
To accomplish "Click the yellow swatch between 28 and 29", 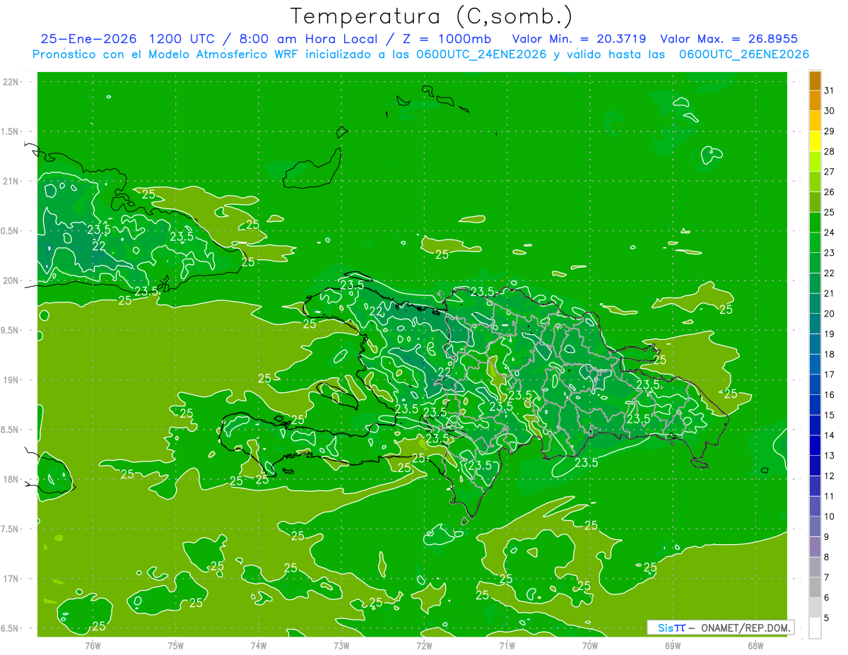I will 815,141.
